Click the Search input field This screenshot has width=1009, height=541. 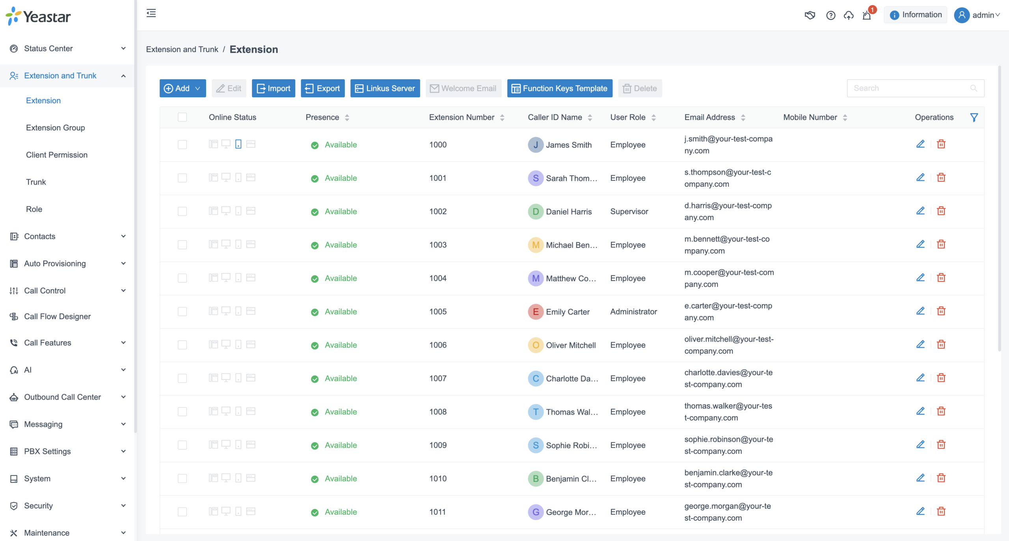915,88
